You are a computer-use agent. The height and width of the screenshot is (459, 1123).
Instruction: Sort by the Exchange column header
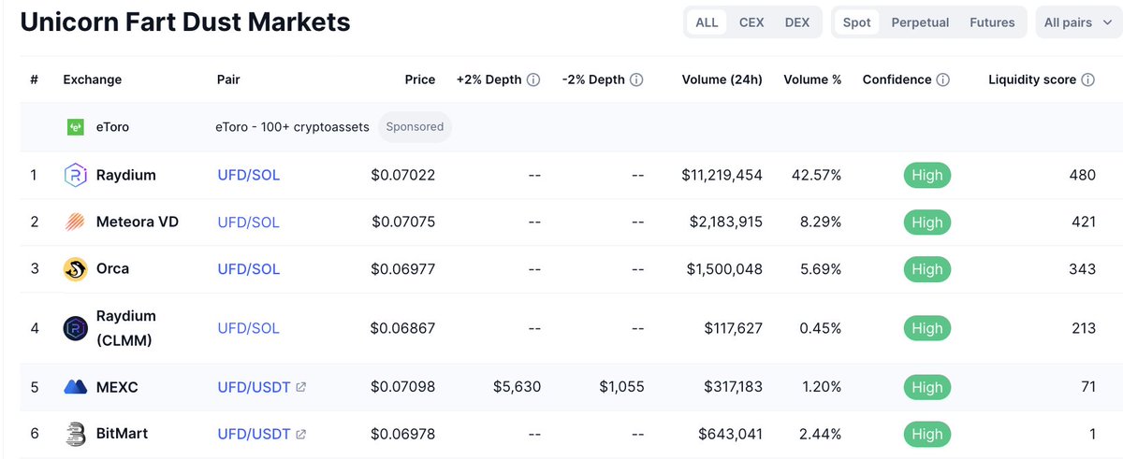(93, 79)
